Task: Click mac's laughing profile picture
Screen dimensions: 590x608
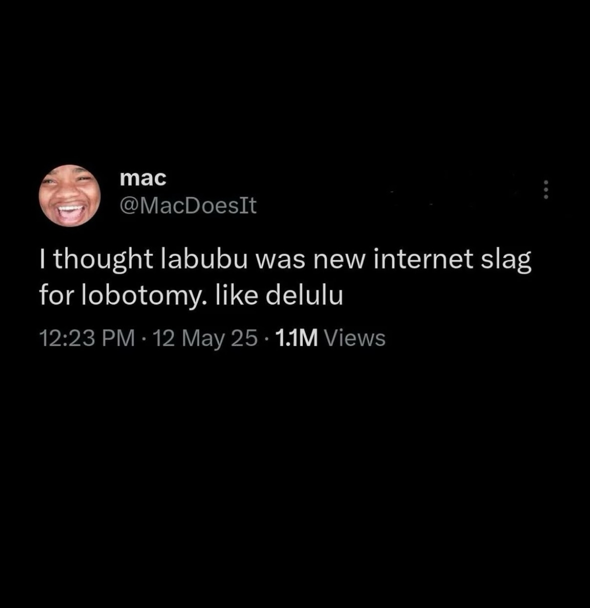Action: coord(70,195)
